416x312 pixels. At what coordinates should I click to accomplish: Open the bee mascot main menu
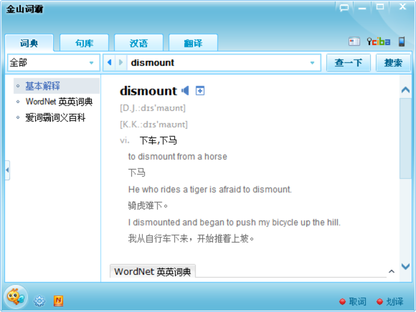16,297
